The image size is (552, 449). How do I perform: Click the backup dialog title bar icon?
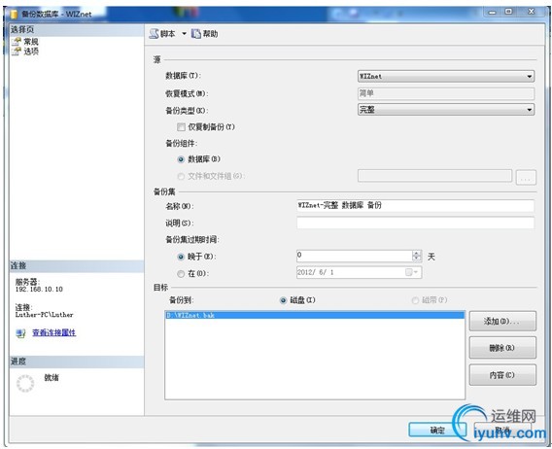(x=14, y=14)
